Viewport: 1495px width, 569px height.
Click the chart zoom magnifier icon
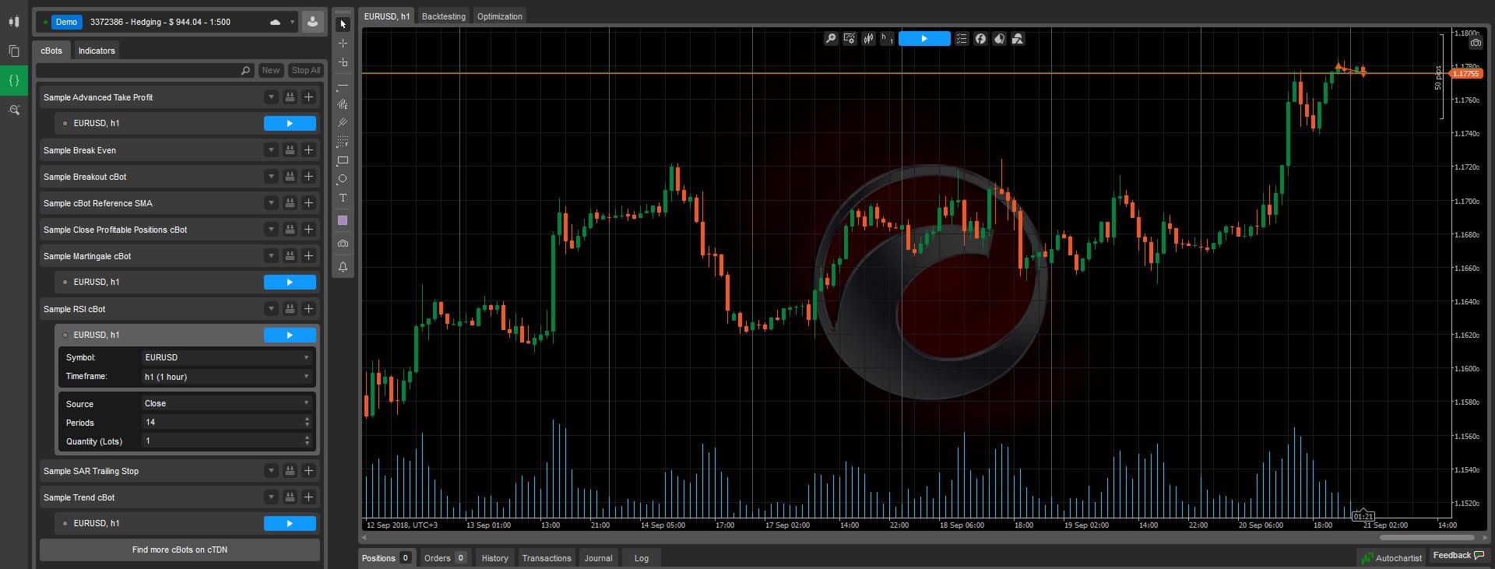831,38
